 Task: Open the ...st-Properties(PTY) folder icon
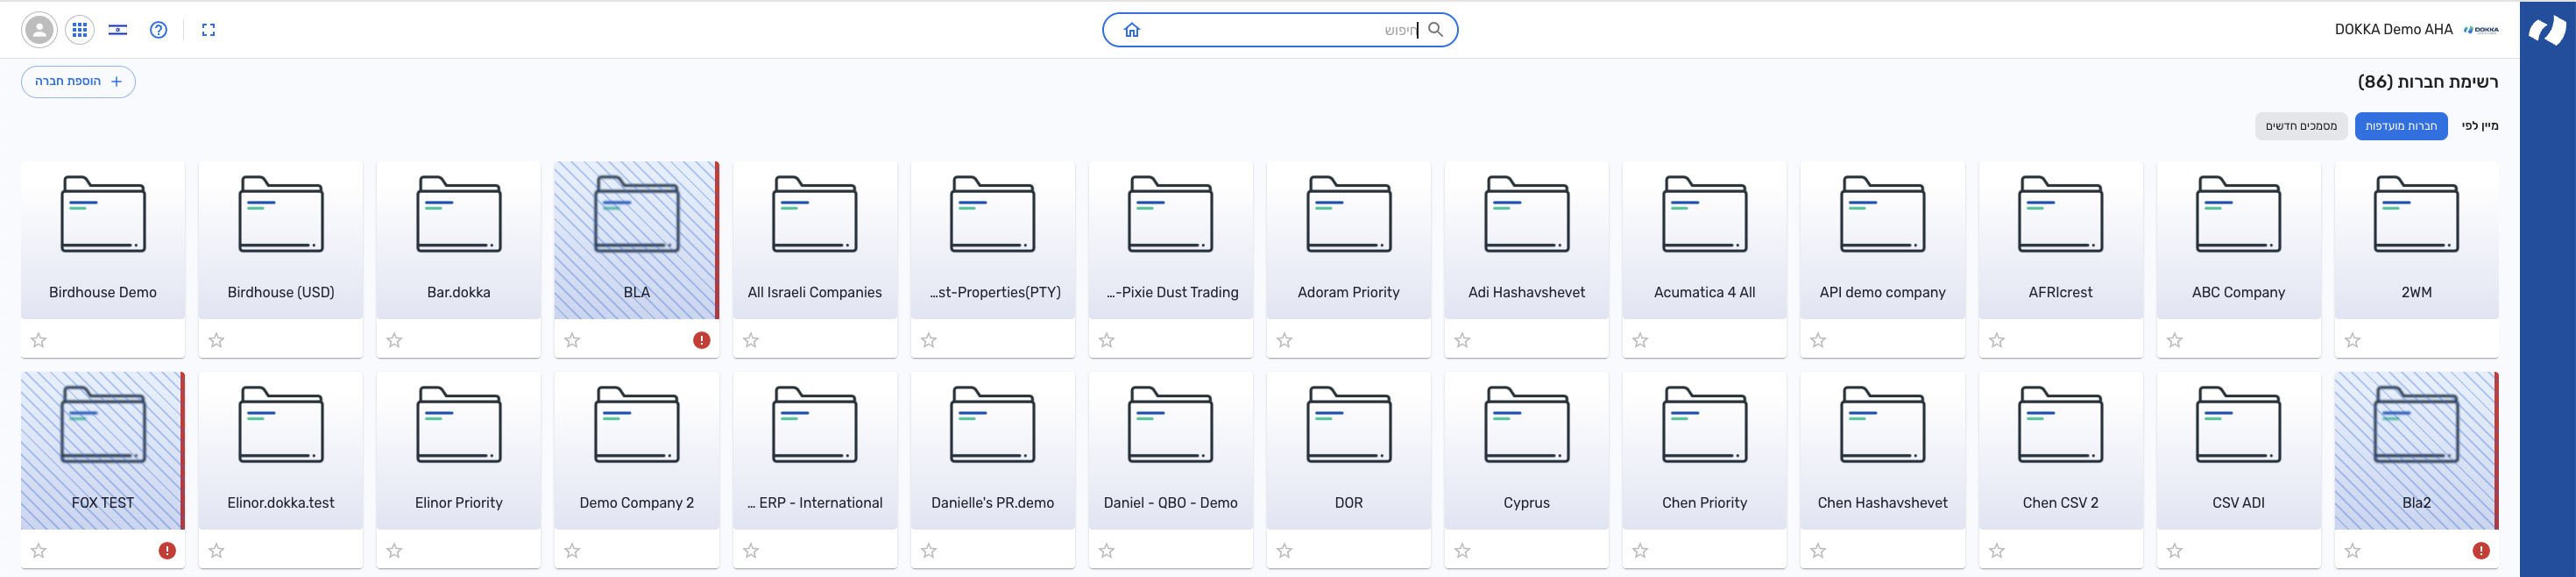(993, 214)
